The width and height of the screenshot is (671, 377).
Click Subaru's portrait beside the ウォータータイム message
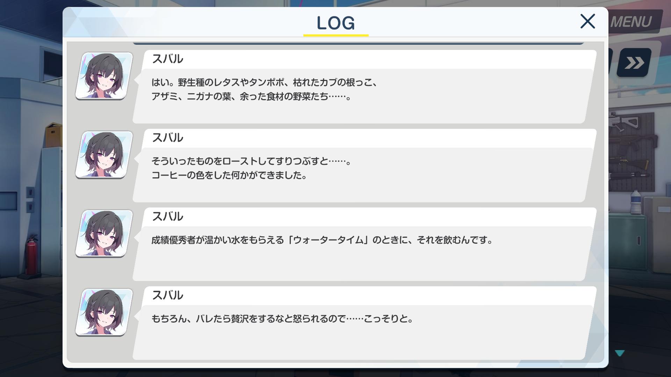click(104, 234)
